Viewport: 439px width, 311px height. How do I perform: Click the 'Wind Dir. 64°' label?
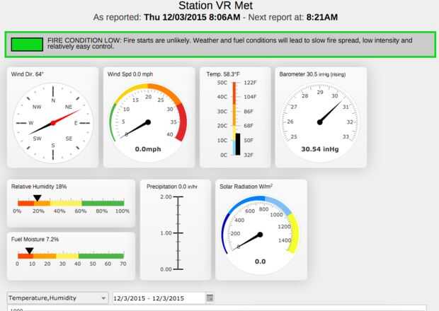coord(28,74)
